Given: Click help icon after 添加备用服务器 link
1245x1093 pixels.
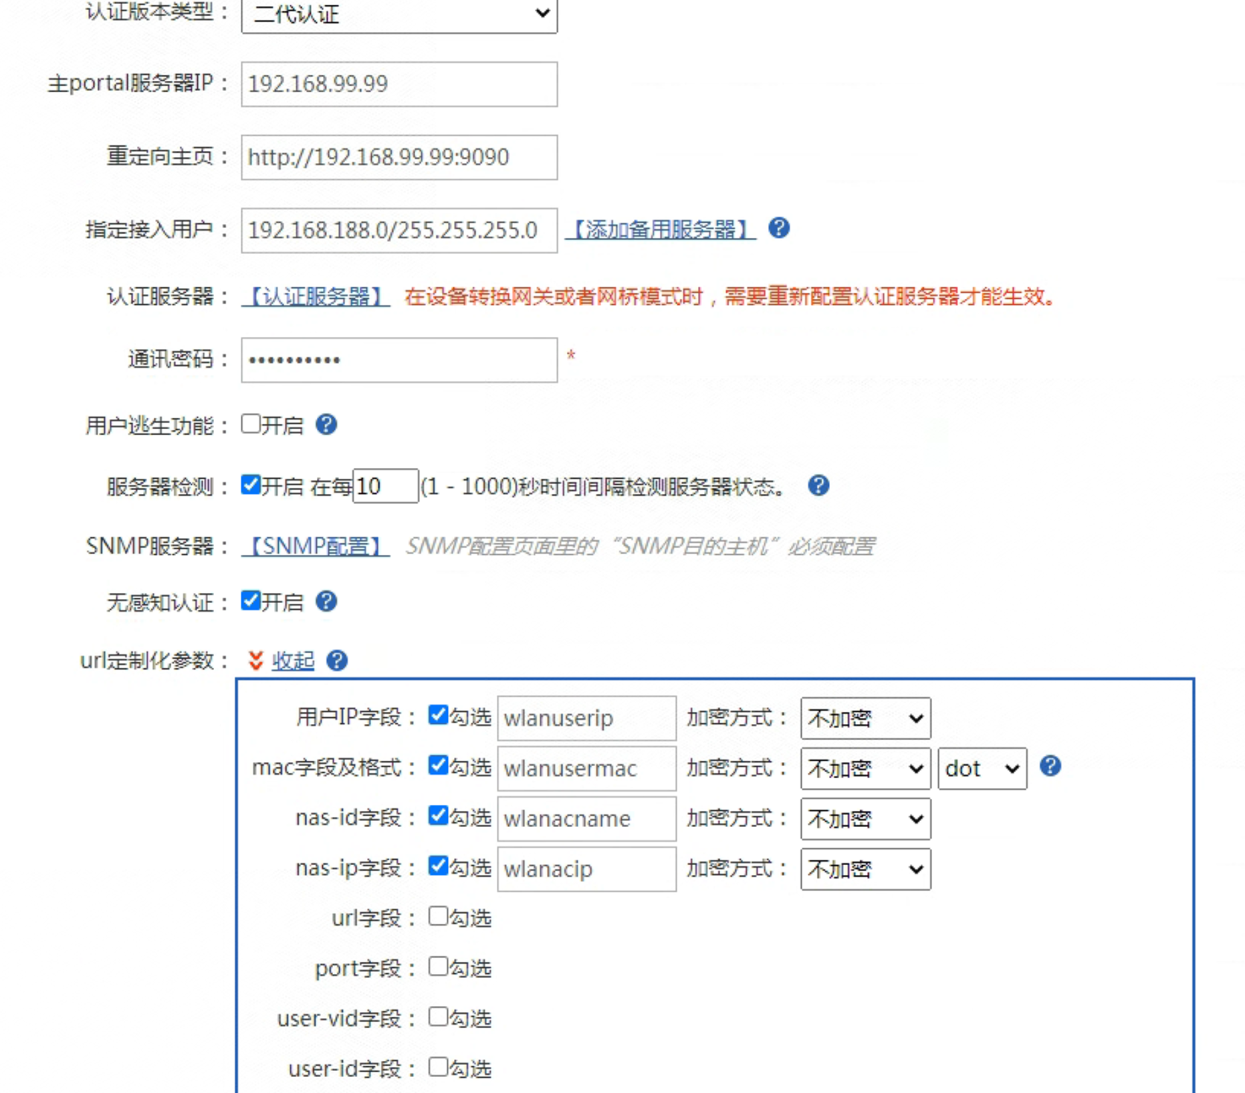Looking at the screenshot, I should 779,229.
